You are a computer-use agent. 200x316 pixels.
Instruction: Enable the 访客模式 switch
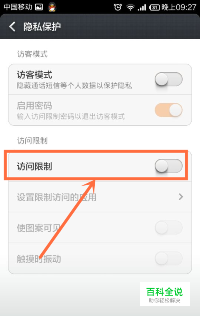click(x=168, y=79)
